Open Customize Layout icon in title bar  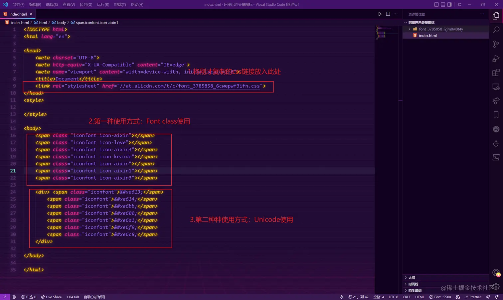tap(459, 4)
